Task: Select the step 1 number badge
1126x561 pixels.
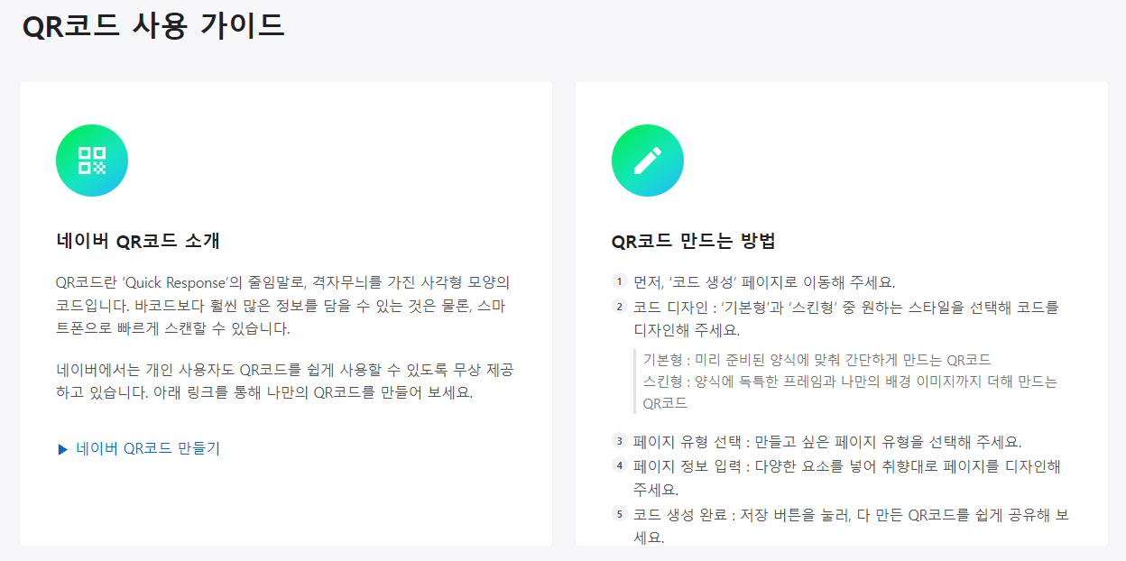Action: (620, 281)
